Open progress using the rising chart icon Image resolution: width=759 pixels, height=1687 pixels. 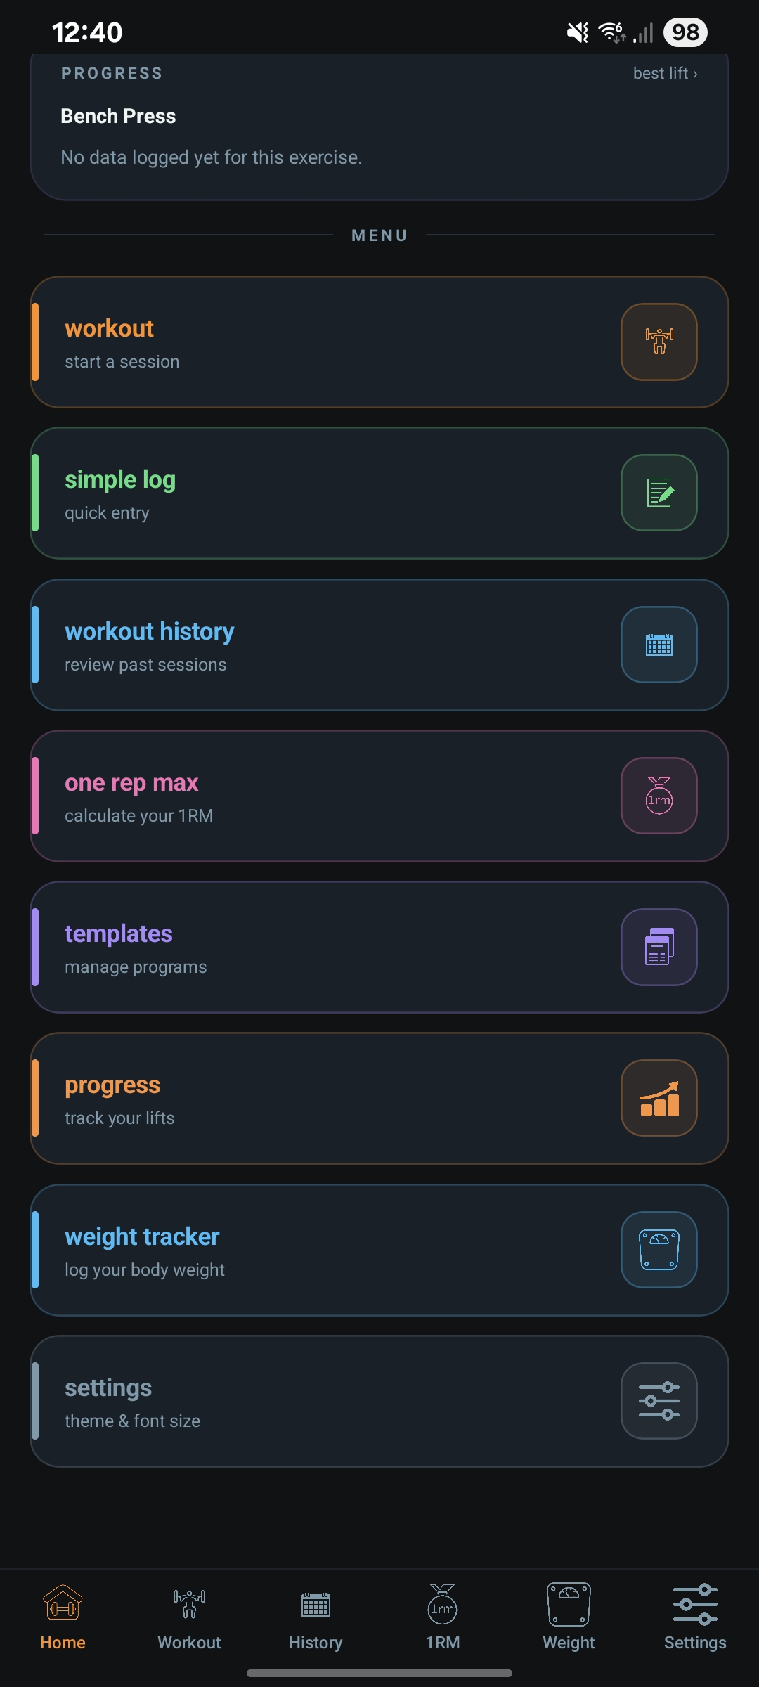point(659,1098)
